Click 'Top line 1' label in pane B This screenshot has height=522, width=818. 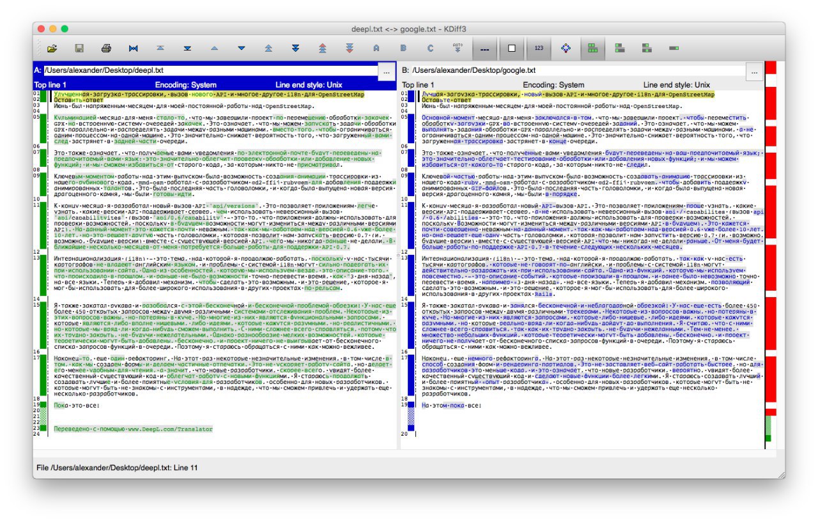418,85
